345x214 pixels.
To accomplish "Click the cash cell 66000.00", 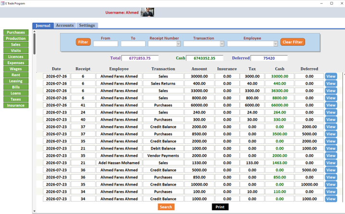I will 280,105.
